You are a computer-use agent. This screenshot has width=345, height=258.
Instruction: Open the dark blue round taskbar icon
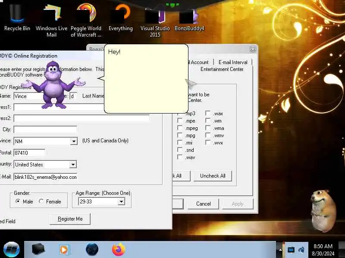click(x=92, y=249)
